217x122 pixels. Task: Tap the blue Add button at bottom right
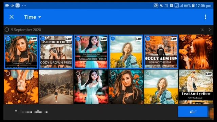193,111
